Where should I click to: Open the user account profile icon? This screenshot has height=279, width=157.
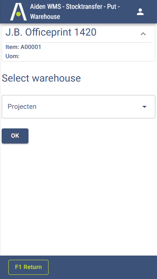[140, 12]
